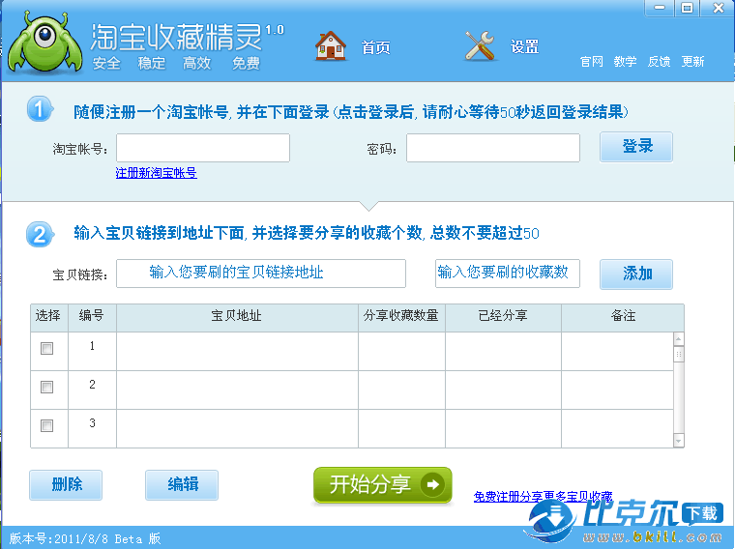Tick the checkbox for row 1

[46, 349]
